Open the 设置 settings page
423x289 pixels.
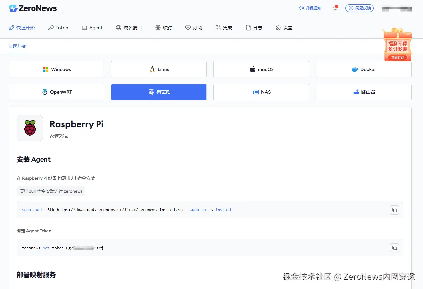pos(284,28)
